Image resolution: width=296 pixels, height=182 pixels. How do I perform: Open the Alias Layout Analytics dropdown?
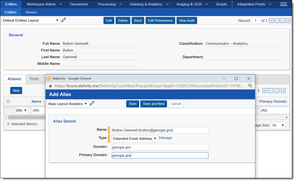67,104
